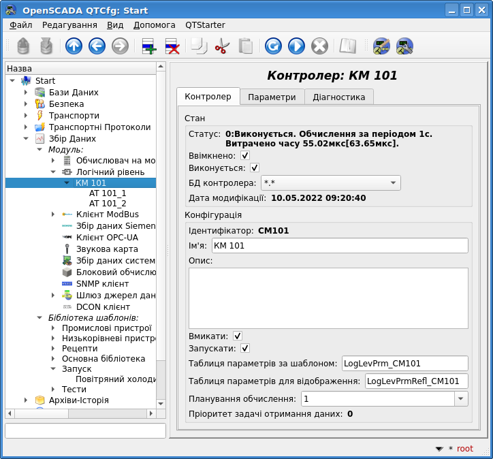This screenshot has width=493, height=459.
Task: Click the root user label in status bar
Action: (x=464, y=449)
